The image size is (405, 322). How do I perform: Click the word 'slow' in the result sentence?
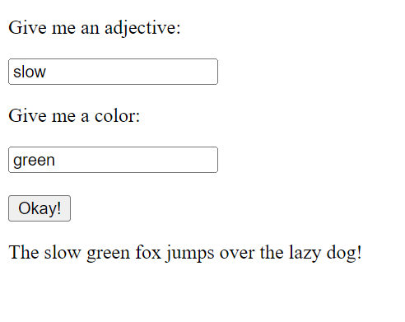63,252
